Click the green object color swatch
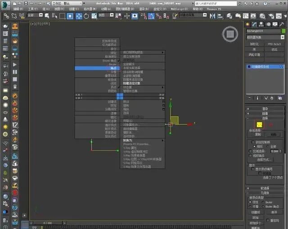 (284, 31)
